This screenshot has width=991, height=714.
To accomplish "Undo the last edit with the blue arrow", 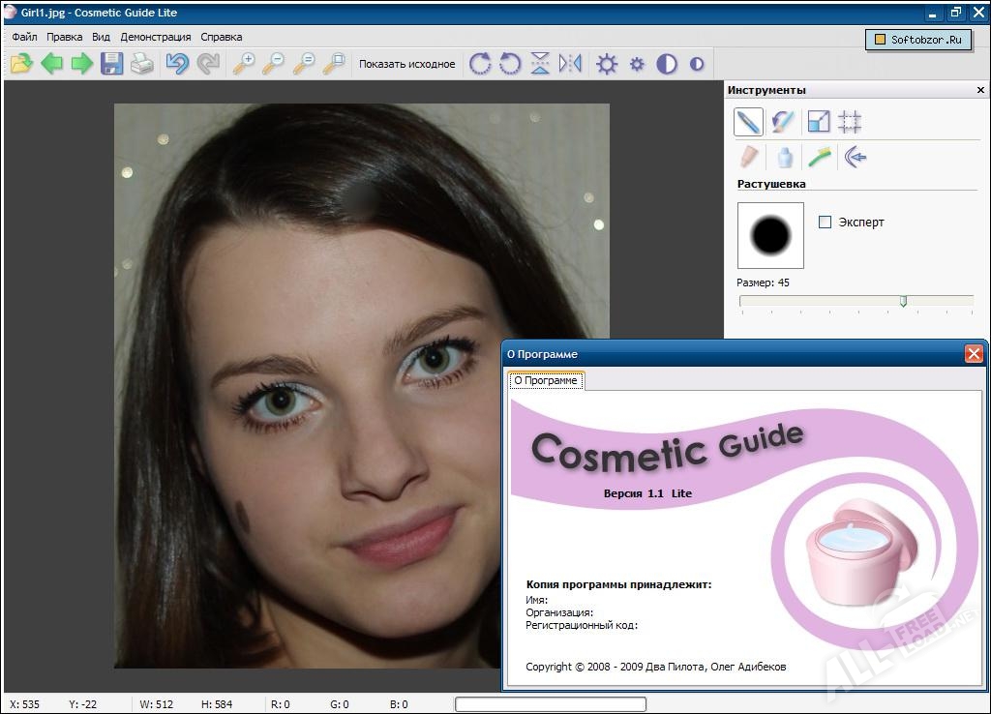I will coord(177,64).
